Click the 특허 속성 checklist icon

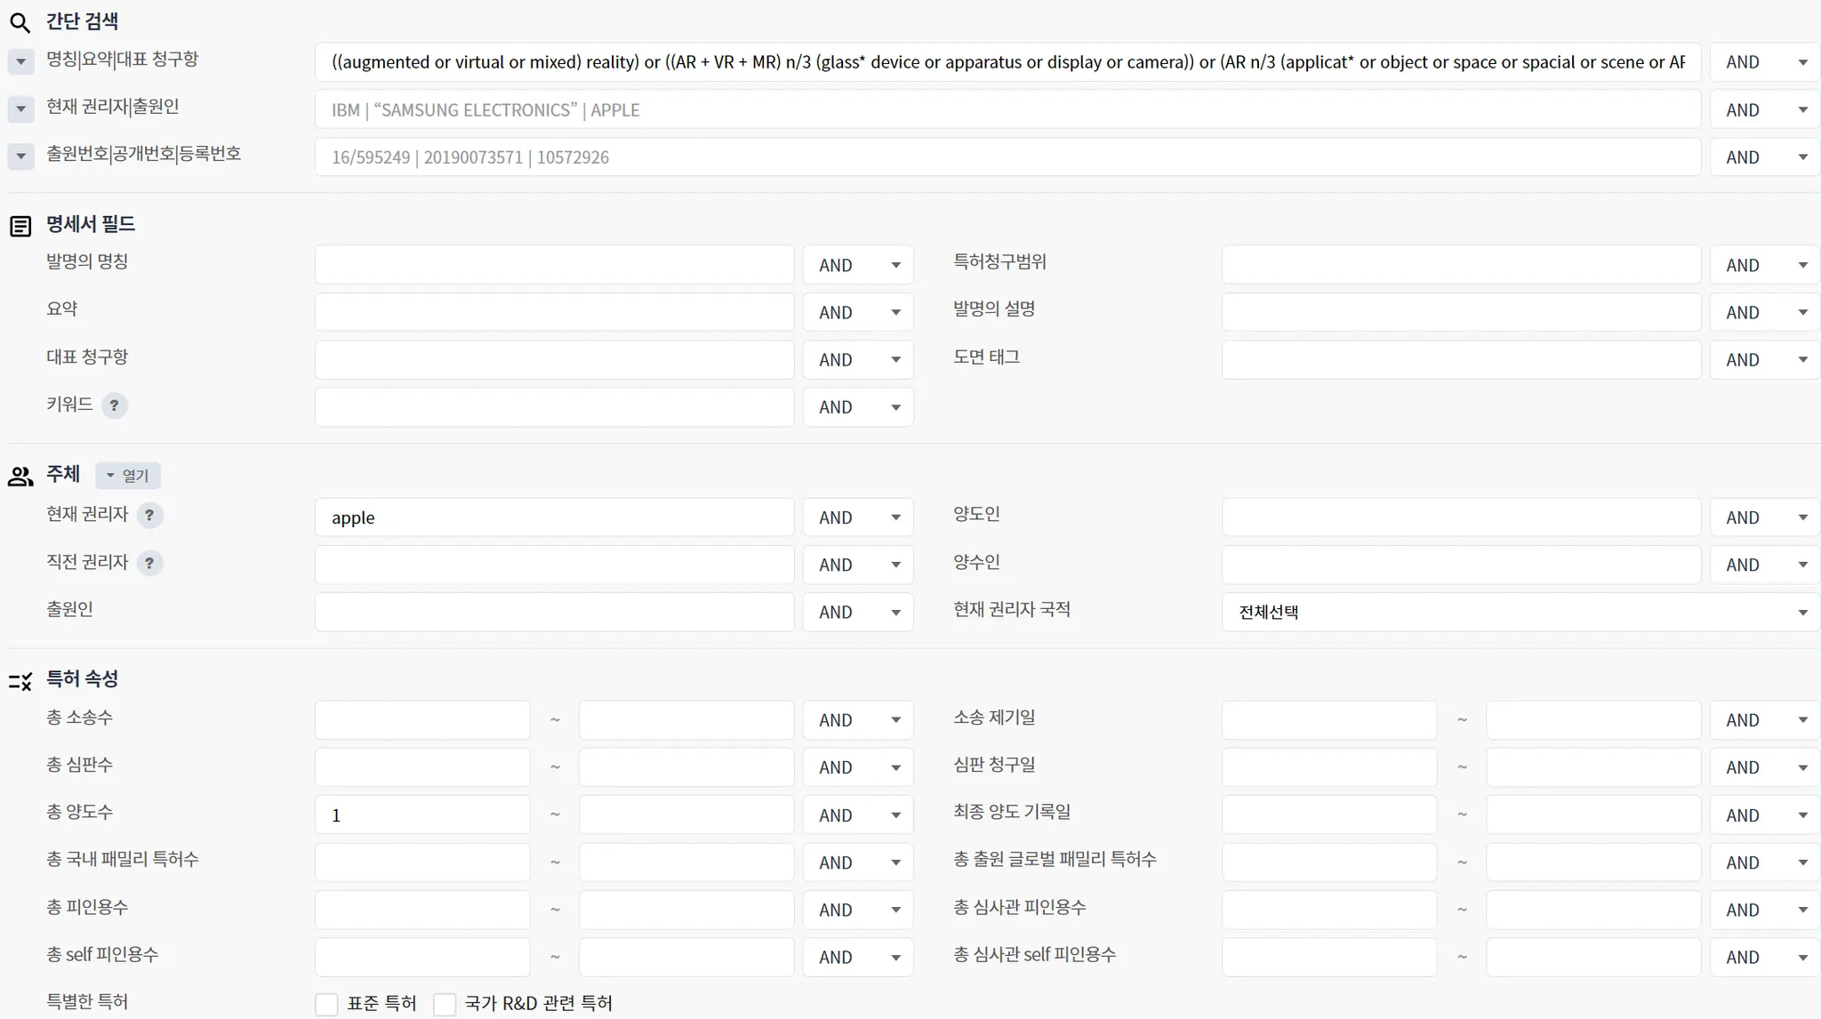(20, 681)
